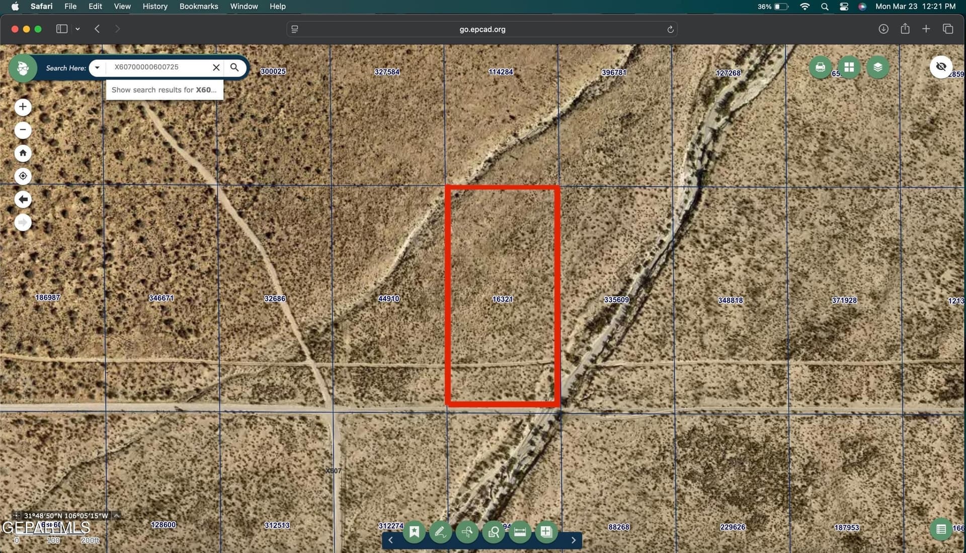Find my current location on map
The width and height of the screenshot is (966, 553).
23,176
